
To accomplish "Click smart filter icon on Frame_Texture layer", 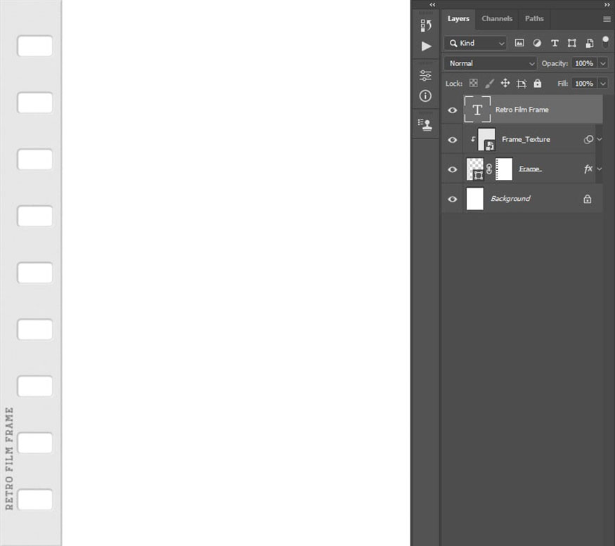I will [x=588, y=139].
